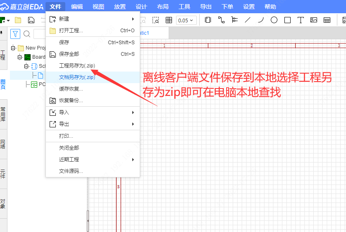Open the 导出 menu in menu bar
Screen dimensions: 346x232
(x=206, y=7)
